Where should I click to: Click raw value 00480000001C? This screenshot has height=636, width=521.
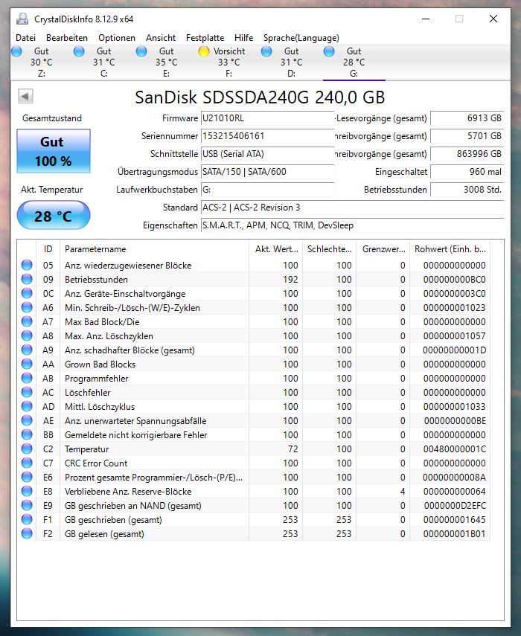click(455, 449)
